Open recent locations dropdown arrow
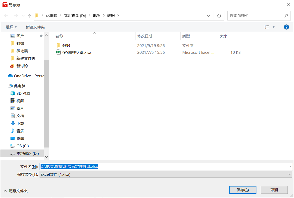294x198 pixels. [x=23, y=16]
